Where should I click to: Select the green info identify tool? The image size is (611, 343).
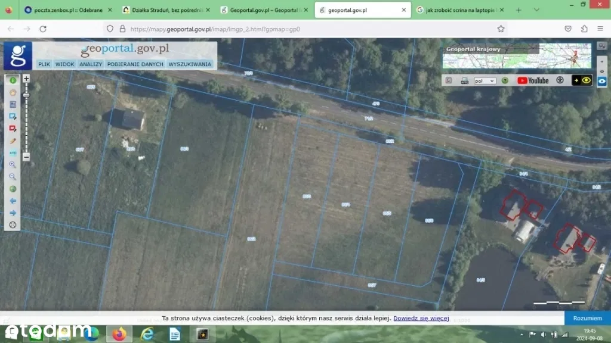point(13,80)
